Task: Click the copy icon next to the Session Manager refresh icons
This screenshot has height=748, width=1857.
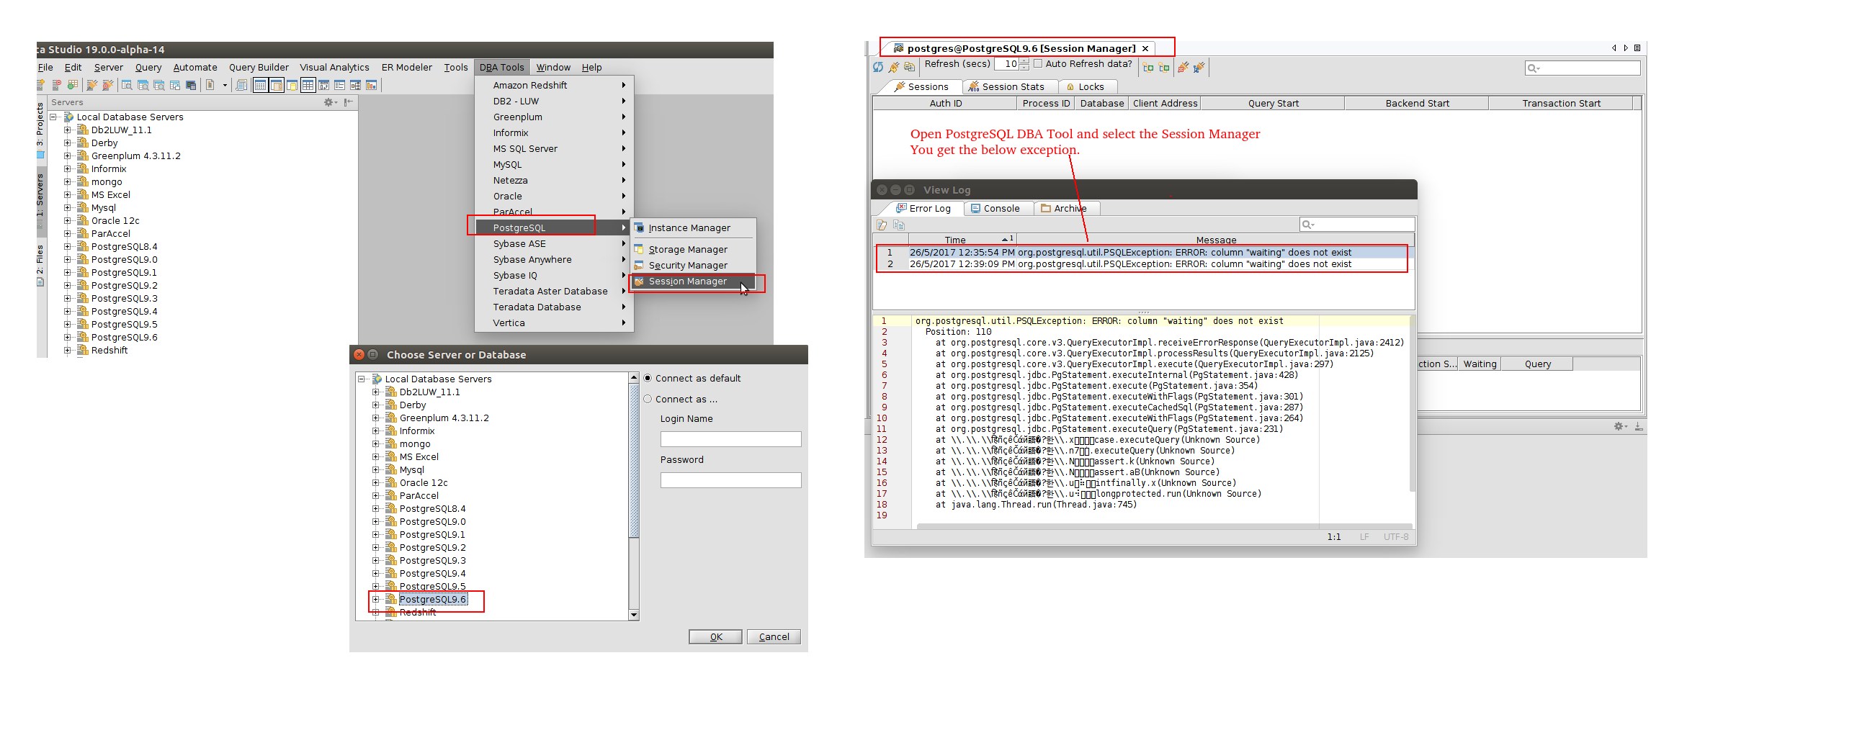Action: (x=910, y=67)
